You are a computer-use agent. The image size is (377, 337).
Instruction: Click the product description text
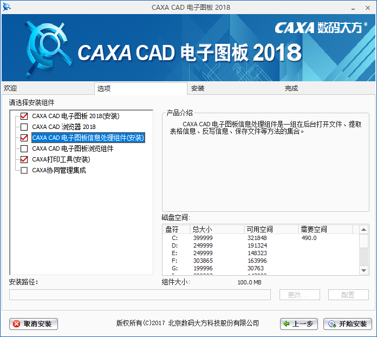tap(265, 128)
